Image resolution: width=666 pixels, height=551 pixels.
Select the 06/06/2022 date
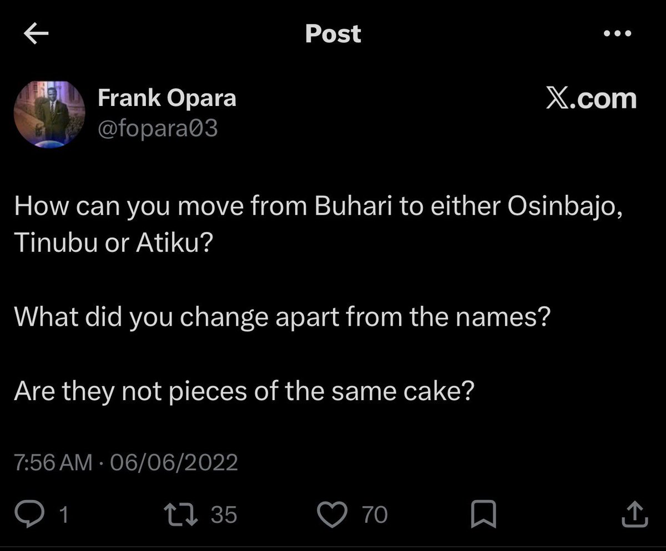click(174, 462)
